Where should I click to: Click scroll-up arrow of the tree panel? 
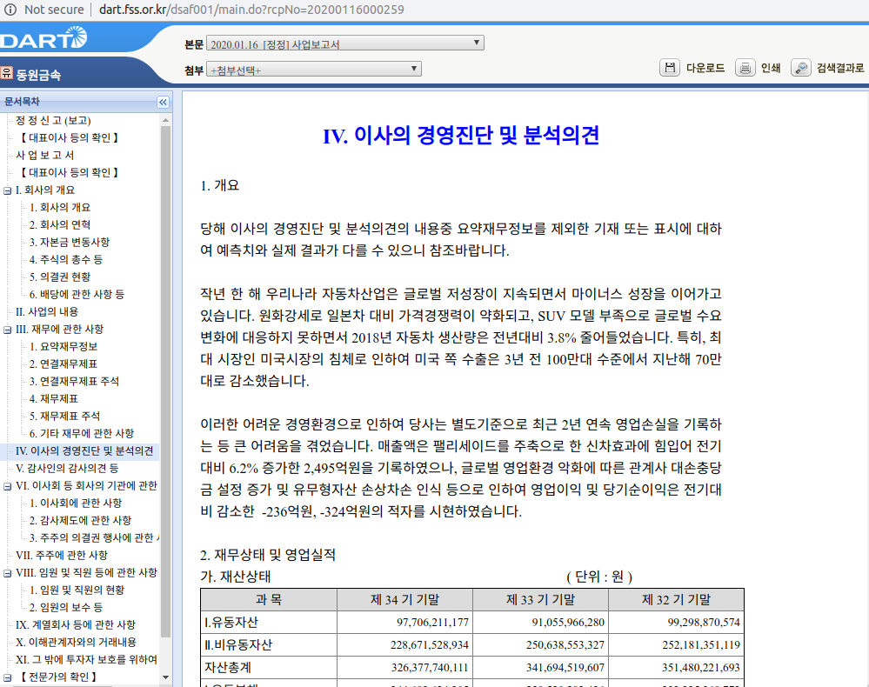[165, 120]
